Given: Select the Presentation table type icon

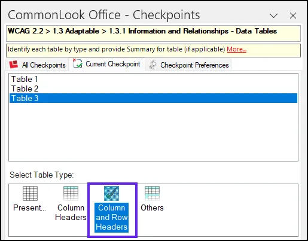Looking at the screenshot, I should [x=30, y=193].
